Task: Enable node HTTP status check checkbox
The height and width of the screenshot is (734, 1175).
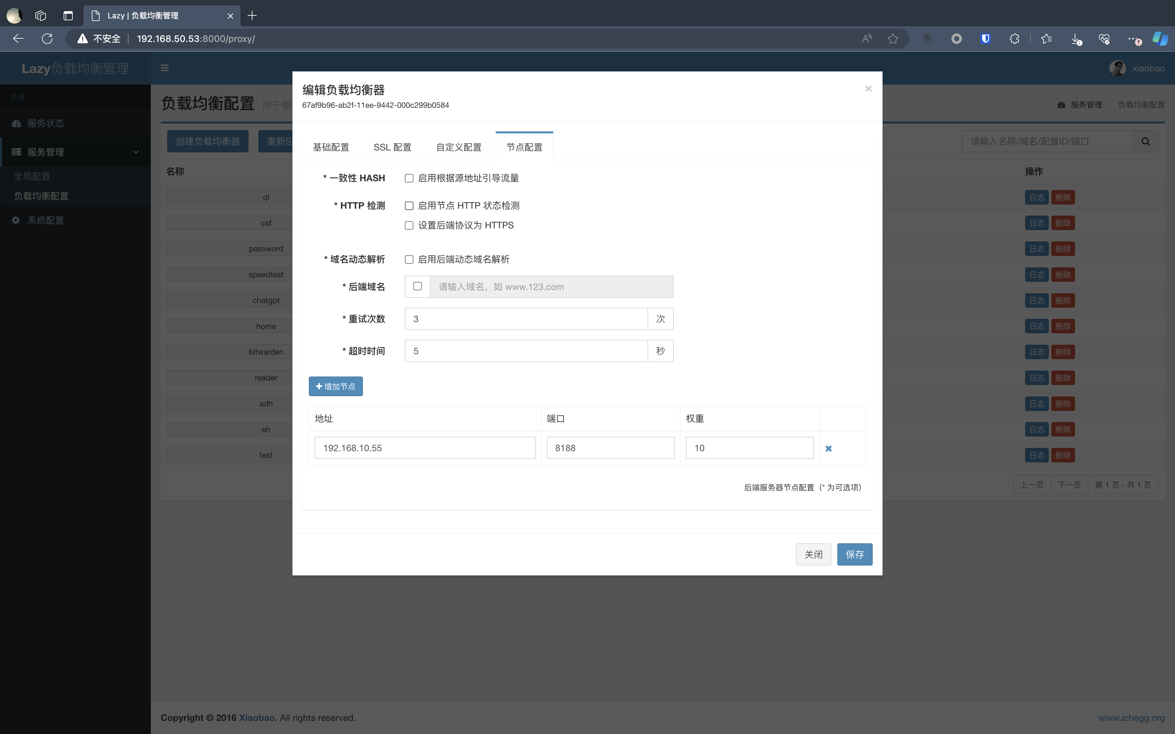Action: 409,206
